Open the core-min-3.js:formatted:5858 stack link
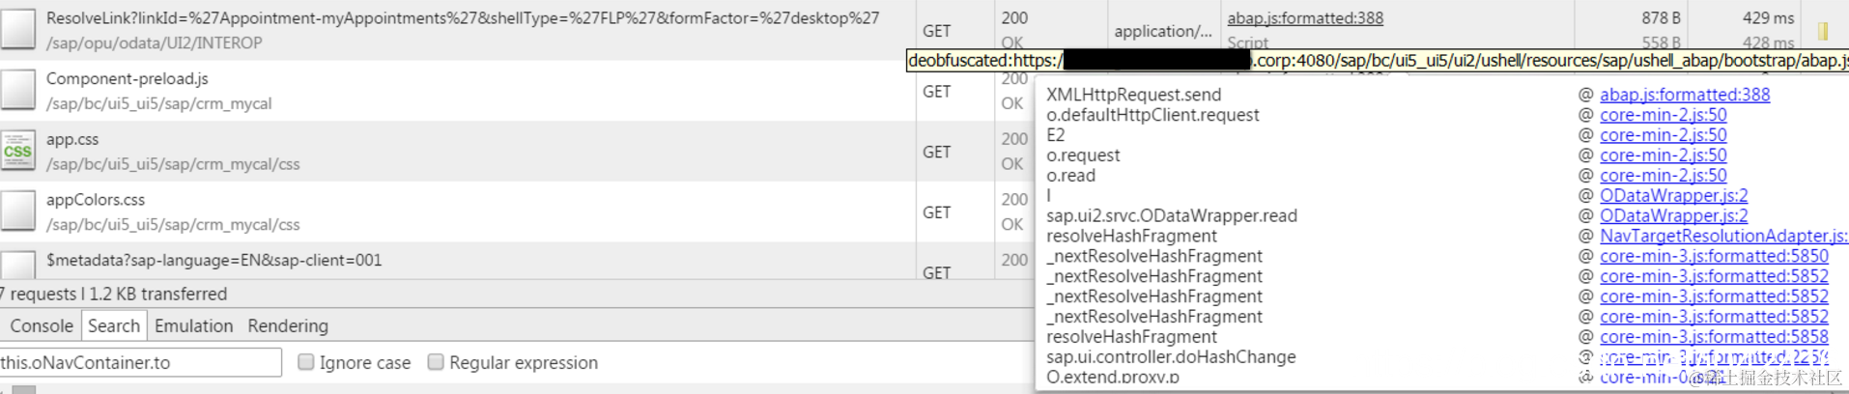The height and width of the screenshot is (394, 1849). (x=1714, y=337)
